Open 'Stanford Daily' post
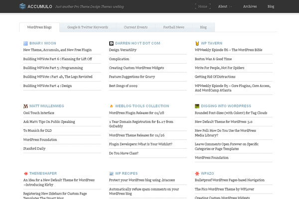 coord(34,149)
